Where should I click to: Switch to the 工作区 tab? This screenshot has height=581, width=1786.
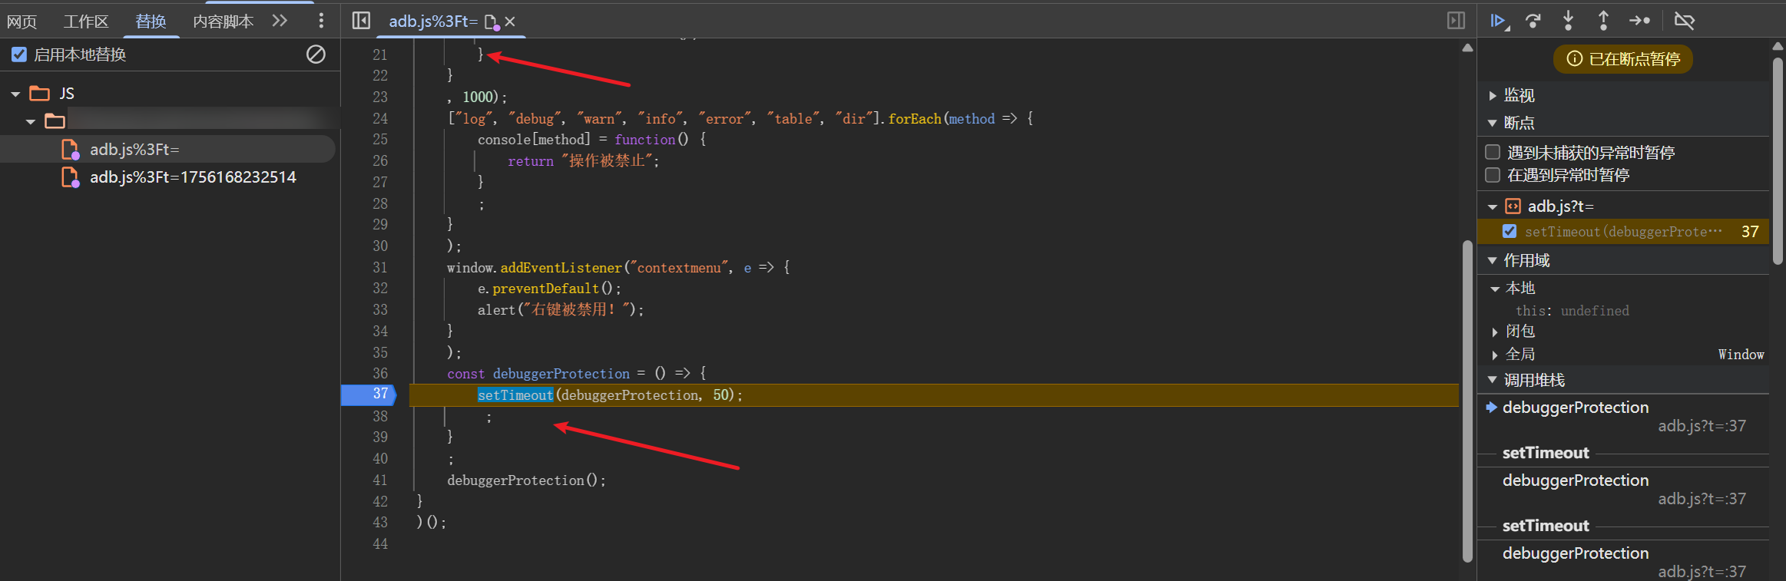[x=85, y=21]
